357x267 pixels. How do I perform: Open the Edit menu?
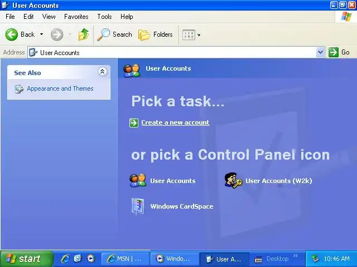(x=28, y=17)
